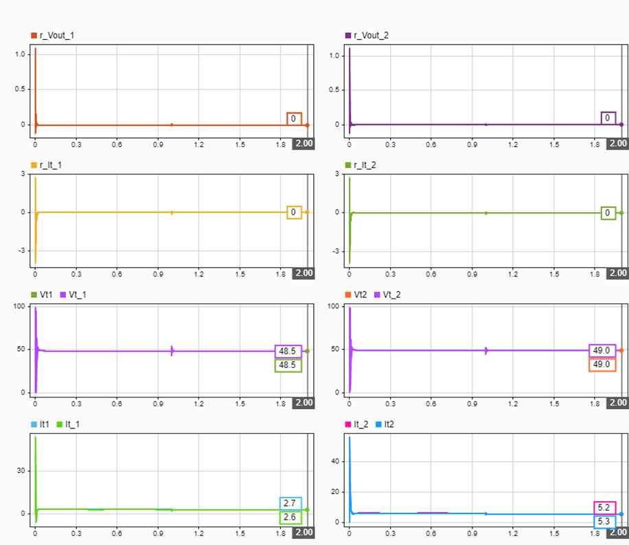Image resolution: width=629 pixels, height=545 pixels.
Task: Click the purple 49.0 data tip for Vt_2
Action: coord(602,351)
